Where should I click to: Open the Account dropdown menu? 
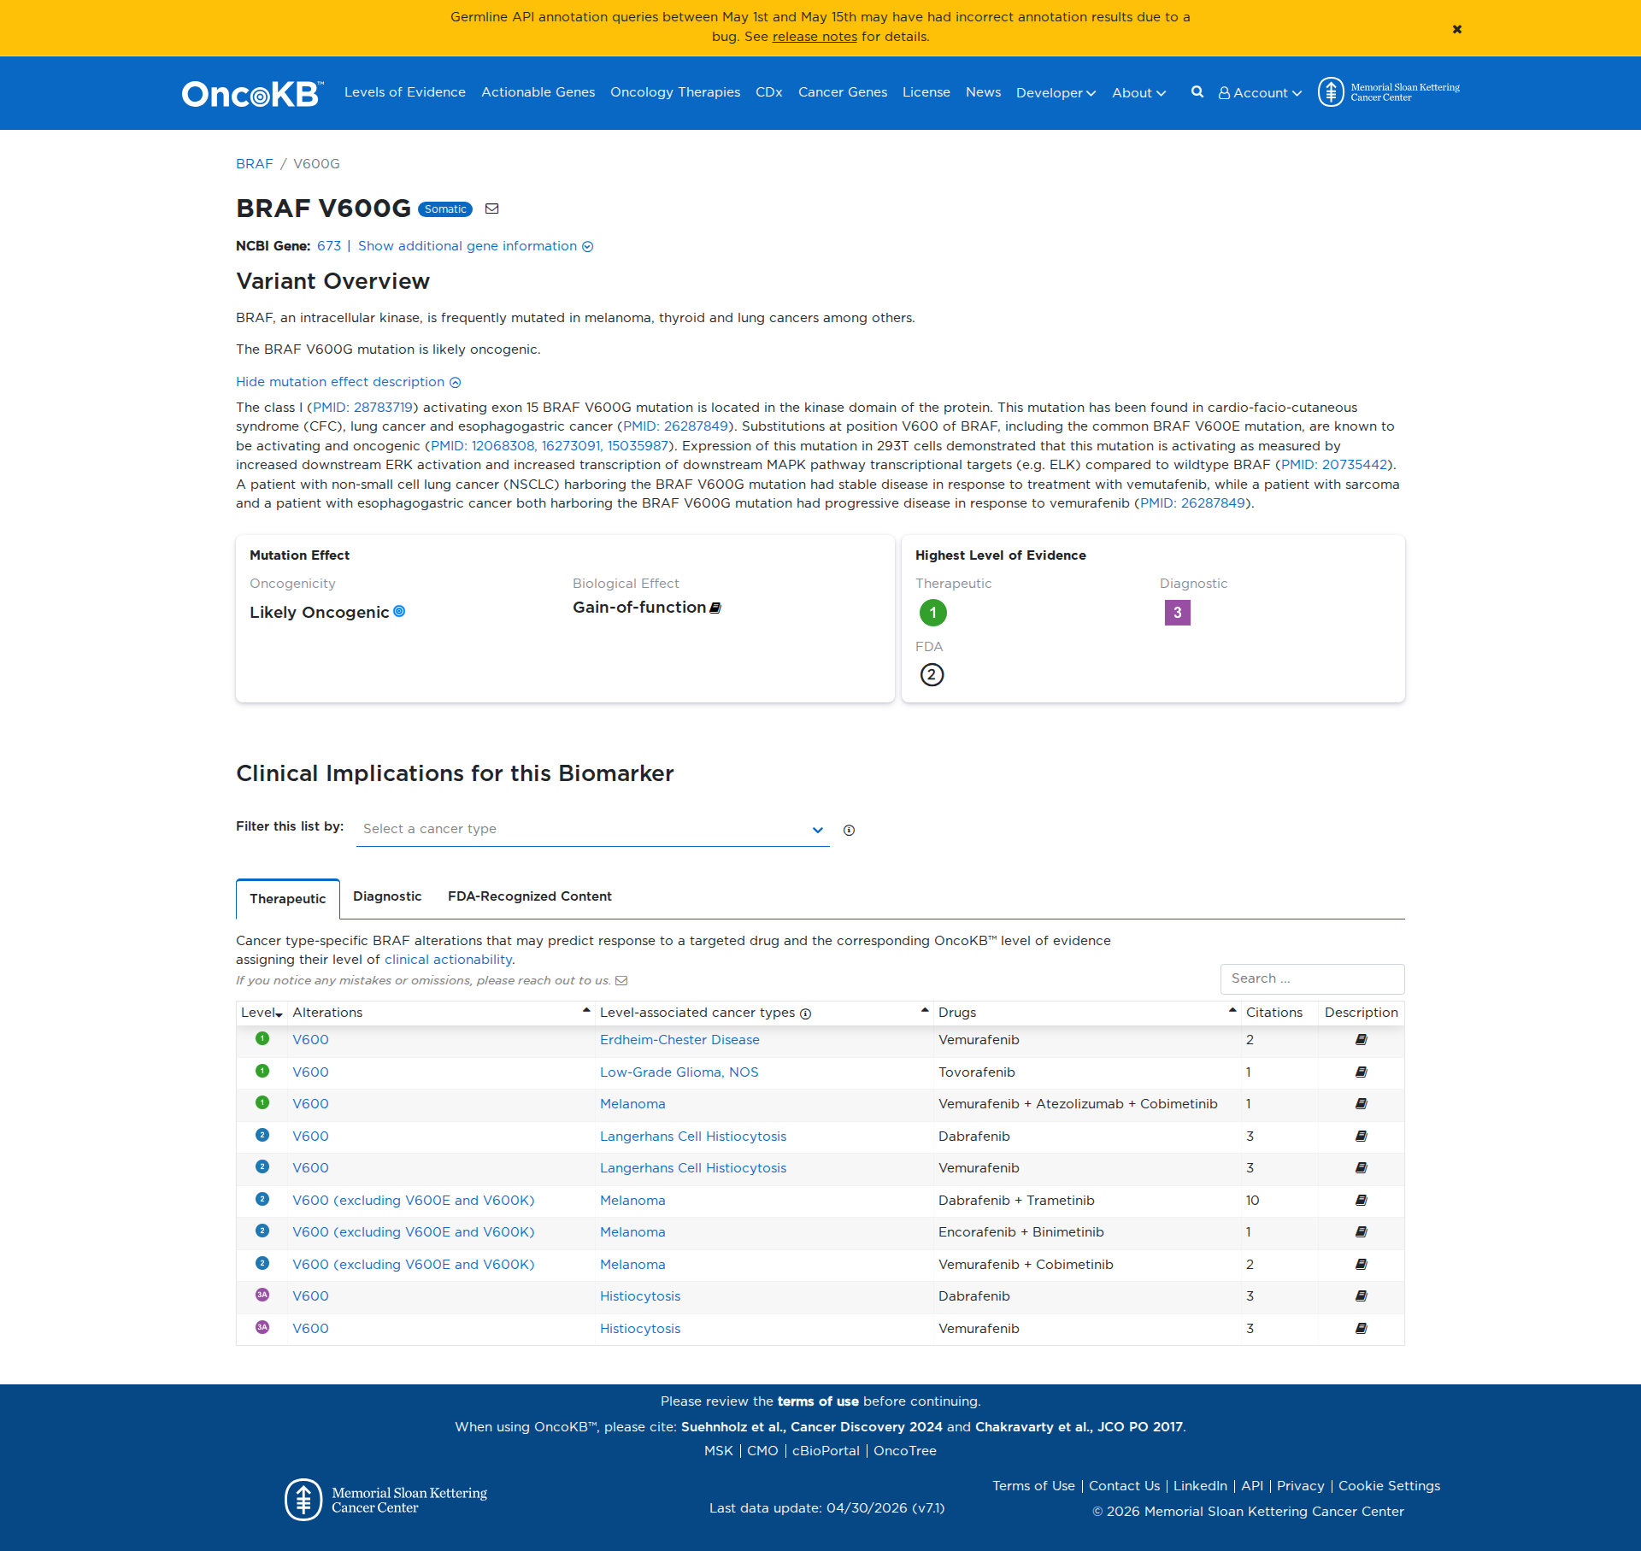pos(1260,92)
